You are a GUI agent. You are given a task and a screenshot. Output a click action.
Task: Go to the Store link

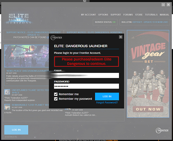[139, 15]
